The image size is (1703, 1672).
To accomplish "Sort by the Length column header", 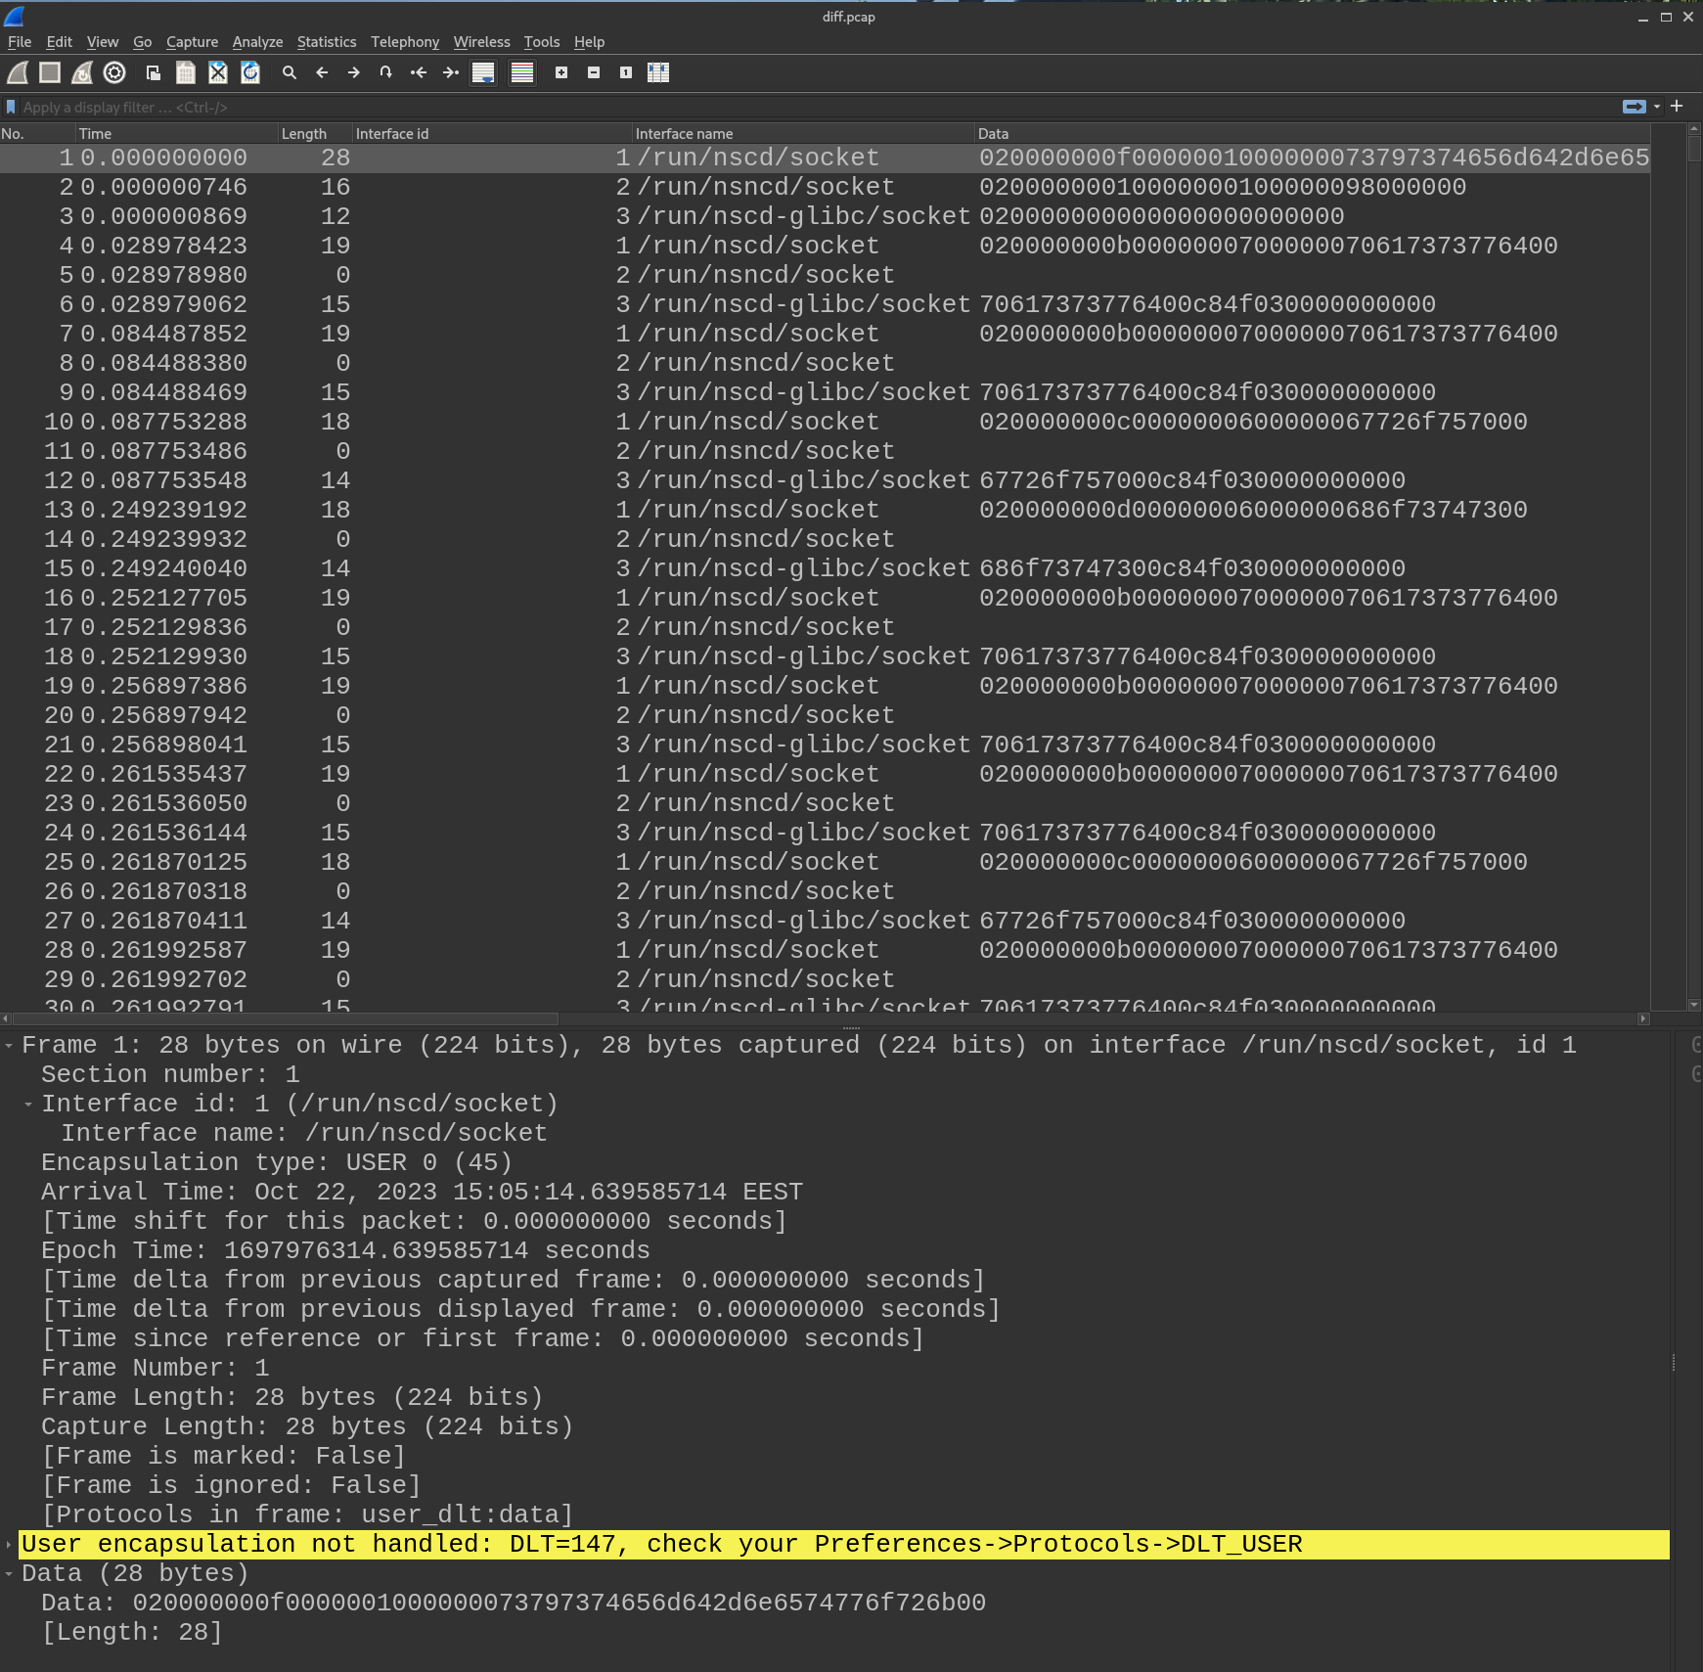I will (317, 133).
